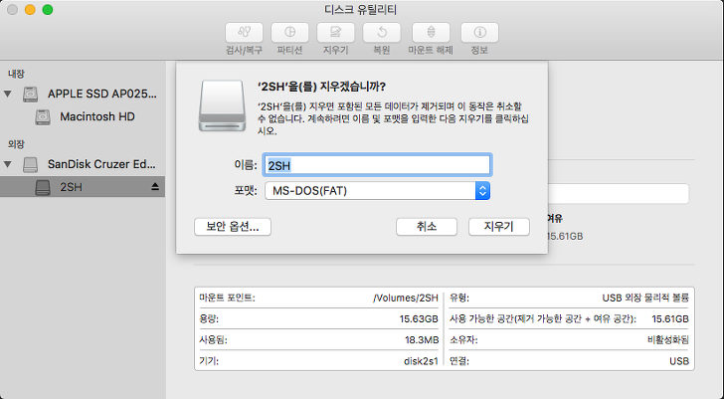The height and width of the screenshot is (399, 724).
Task: Click the '2SH'을(를) 지우겠습니까? dialog title
Action: click(321, 87)
